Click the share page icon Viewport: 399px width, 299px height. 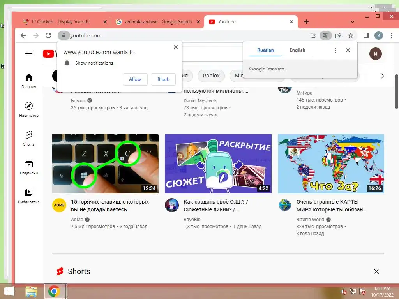coord(338,35)
